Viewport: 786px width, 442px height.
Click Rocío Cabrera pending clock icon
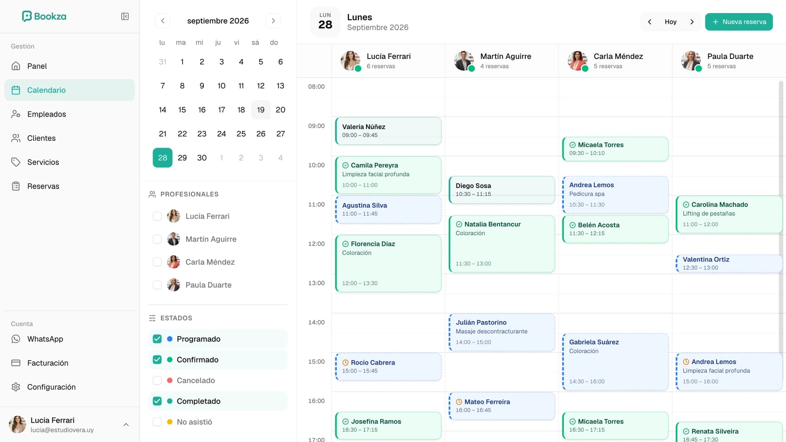tap(346, 363)
